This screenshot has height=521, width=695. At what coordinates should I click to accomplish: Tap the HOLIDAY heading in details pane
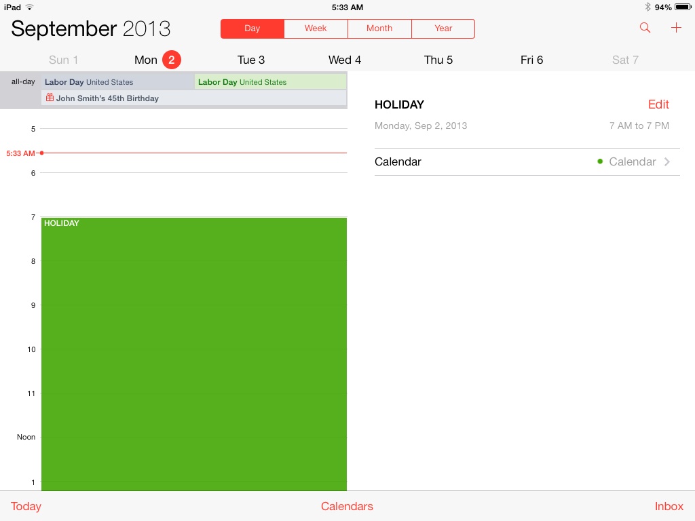(399, 104)
